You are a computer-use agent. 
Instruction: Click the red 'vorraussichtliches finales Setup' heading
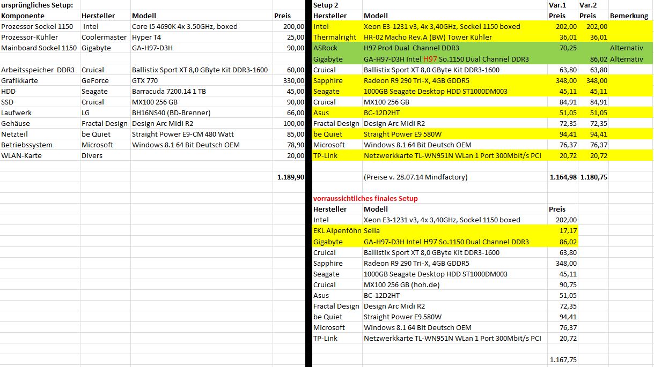point(365,198)
